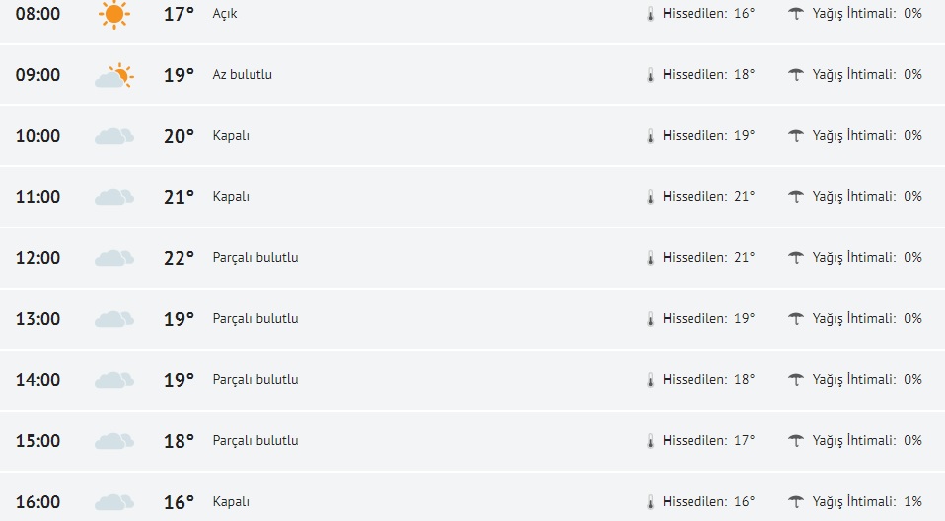Click 'Hissedilen: 17°' in the 15:00 row
Screen dimensions: 945x521
(708, 441)
